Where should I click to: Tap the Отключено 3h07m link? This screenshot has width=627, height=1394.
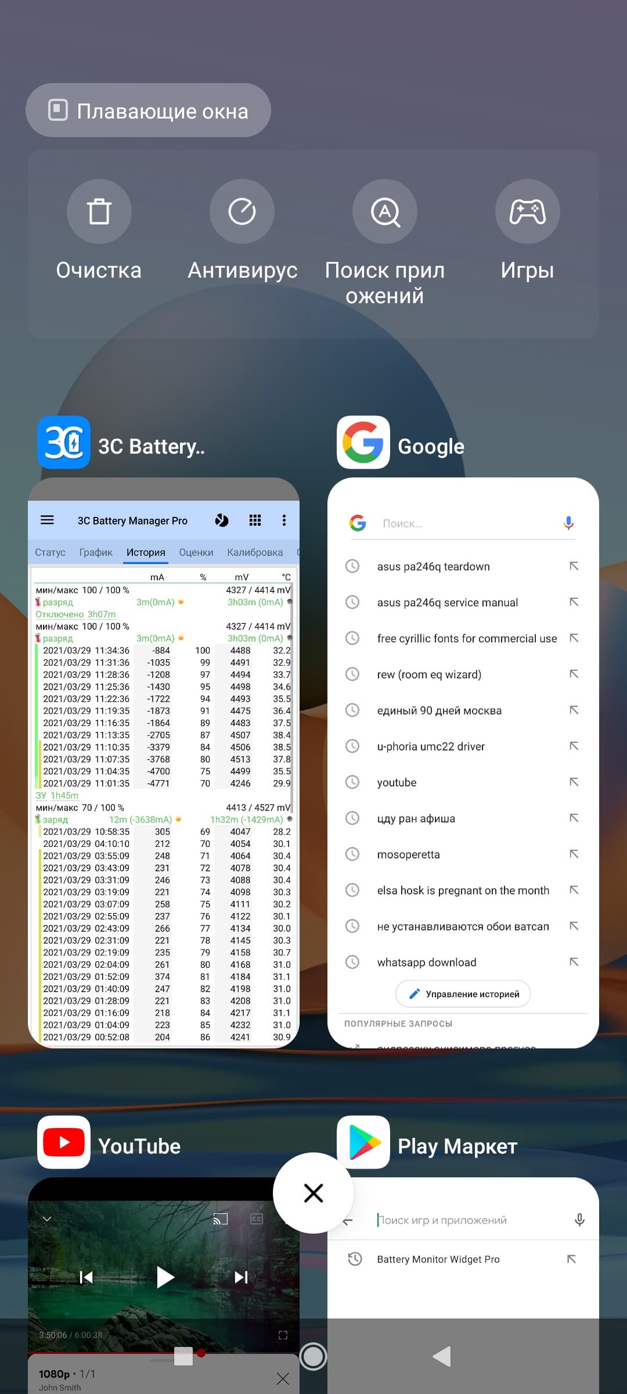pos(75,614)
